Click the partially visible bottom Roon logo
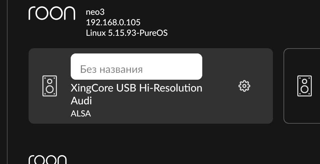Viewport: 320px width, 164px height. pos(48,160)
